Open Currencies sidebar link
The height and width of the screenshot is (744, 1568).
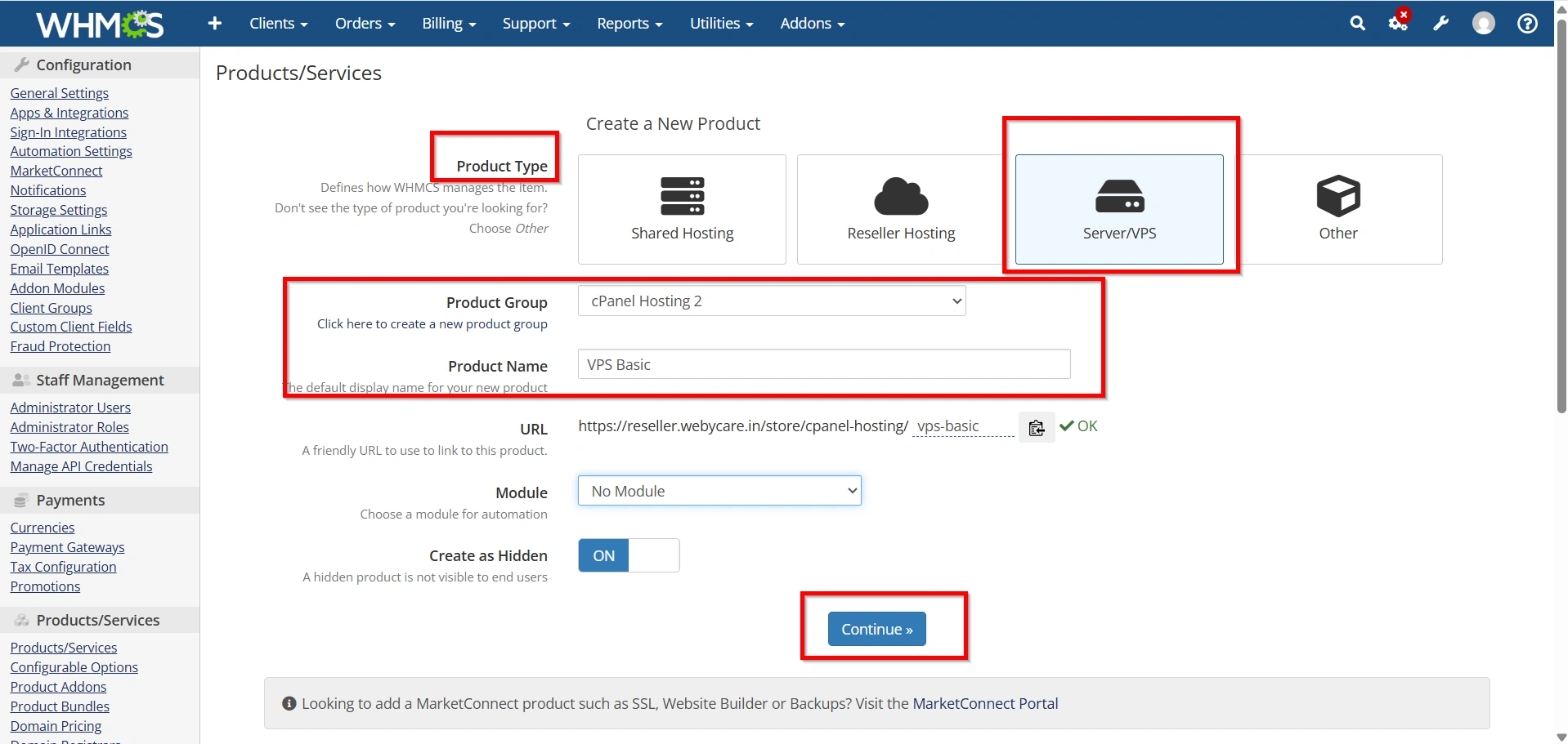43,528
